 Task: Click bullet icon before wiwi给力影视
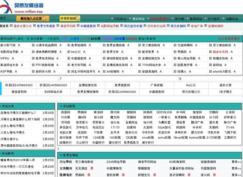(210, 72)
